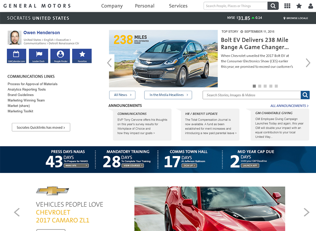316x231 pixels.
Task: Click the red Camaro ZL1 image
Action: 210,208
